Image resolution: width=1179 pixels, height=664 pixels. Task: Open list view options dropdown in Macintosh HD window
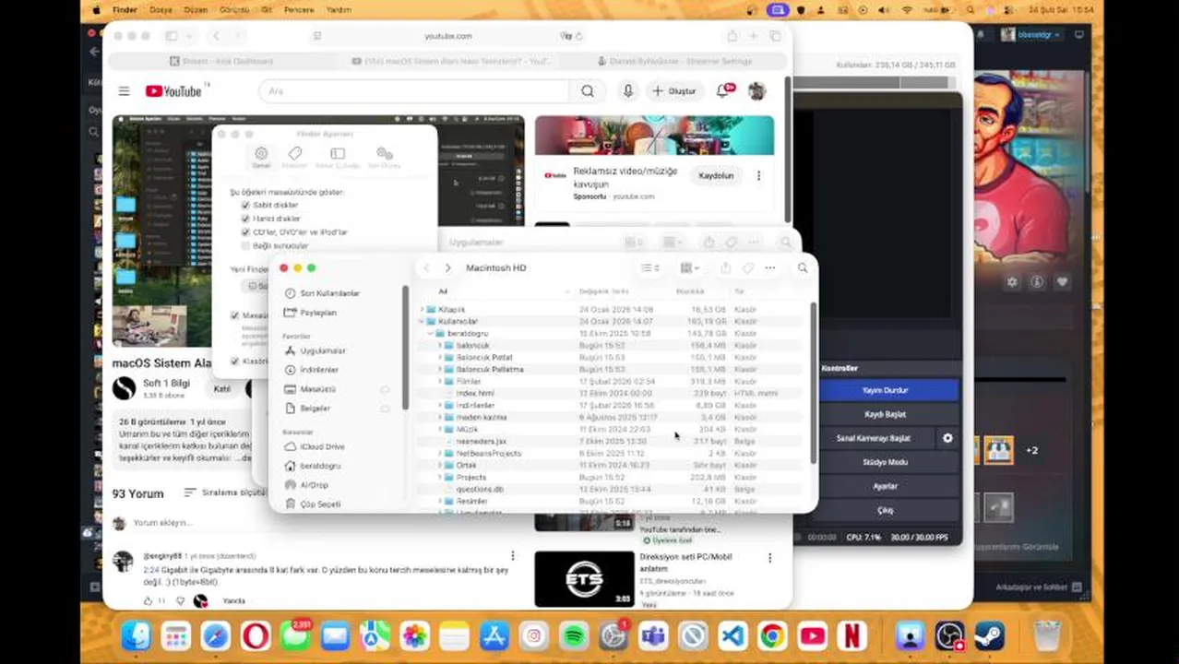(x=650, y=268)
